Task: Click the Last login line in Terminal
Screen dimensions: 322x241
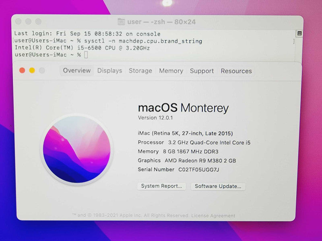Action: tap(87, 34)
